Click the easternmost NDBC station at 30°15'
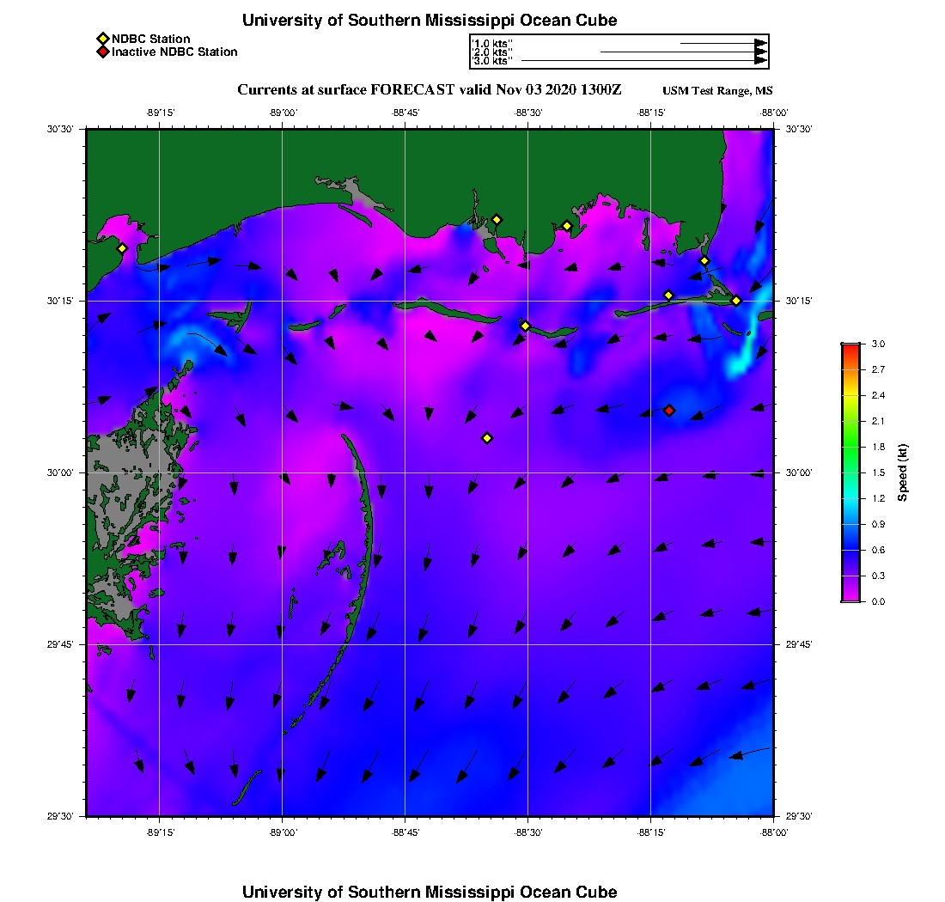 tap(736, 301)
